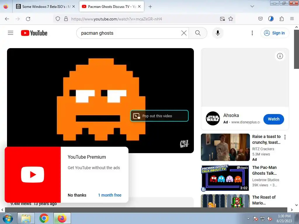299x224 pixels.
Task: Select the Pacman Ghosts Discuss TV tab
Action: tap(112, 6)
